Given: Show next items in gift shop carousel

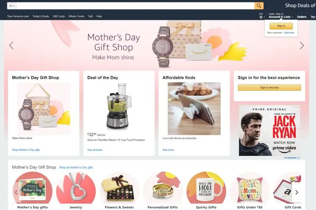Looking at the screenshot, I should tap(297, 192).
